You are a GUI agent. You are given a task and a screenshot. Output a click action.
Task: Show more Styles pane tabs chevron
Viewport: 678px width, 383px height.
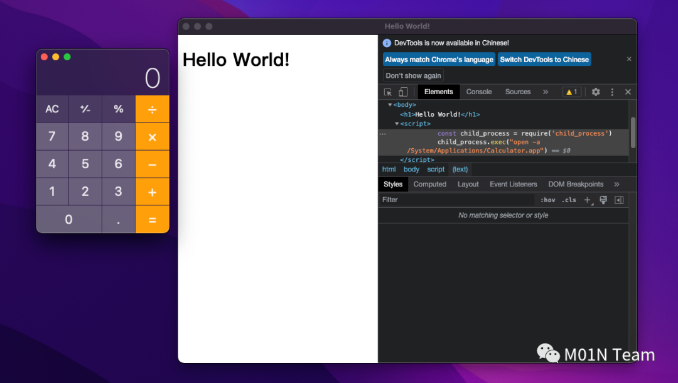pos(616,184)
